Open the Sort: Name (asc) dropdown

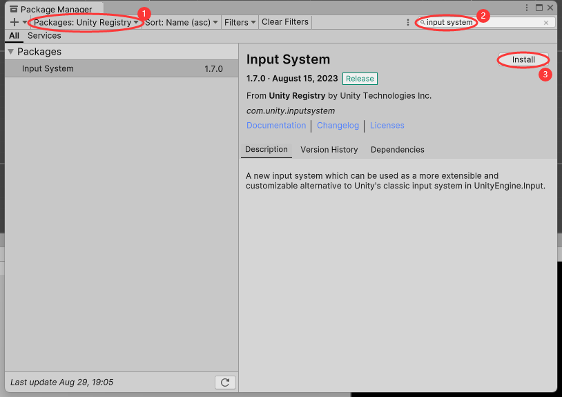tap(181, 22)
